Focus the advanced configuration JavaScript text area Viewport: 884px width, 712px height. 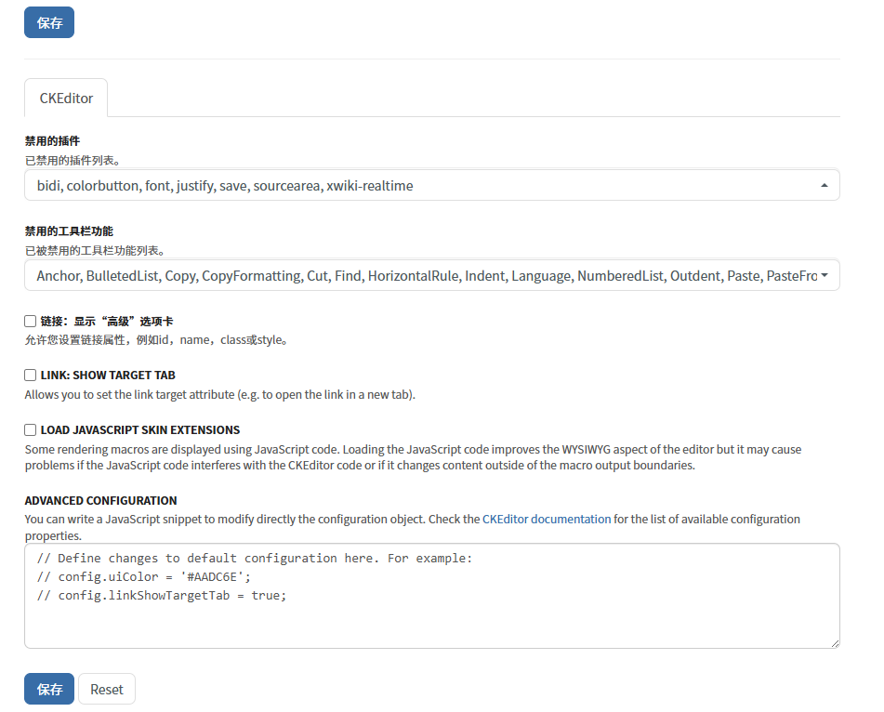[x=431, y=613]
